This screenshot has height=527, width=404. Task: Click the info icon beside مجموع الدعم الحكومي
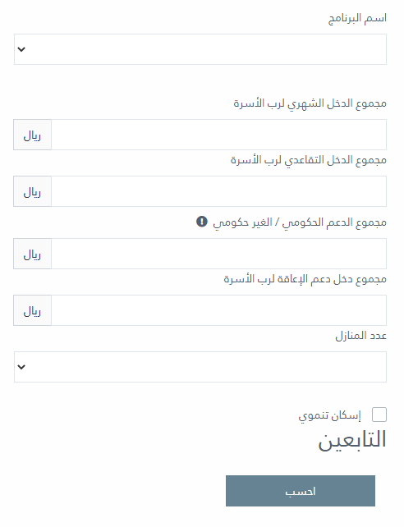pos(202,222)
